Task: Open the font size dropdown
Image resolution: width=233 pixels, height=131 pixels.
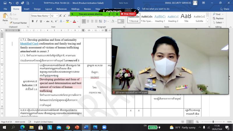Action: click(57, 16)
